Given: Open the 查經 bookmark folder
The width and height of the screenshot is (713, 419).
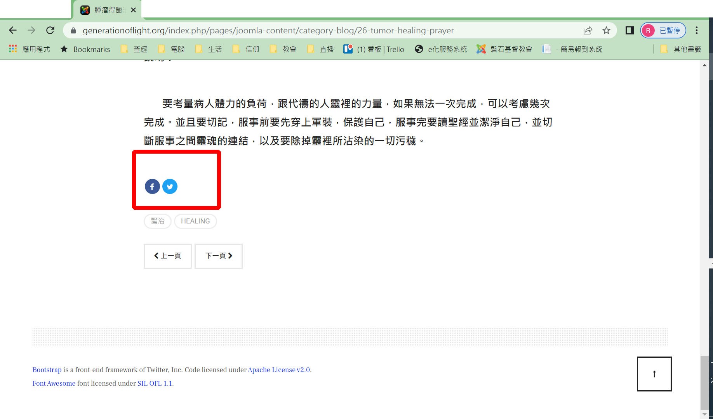Looking at the screenshot, I should 134,49.
